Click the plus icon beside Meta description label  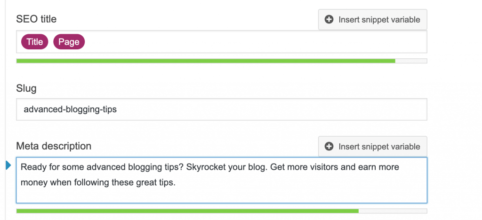click(x=329, y=147)
